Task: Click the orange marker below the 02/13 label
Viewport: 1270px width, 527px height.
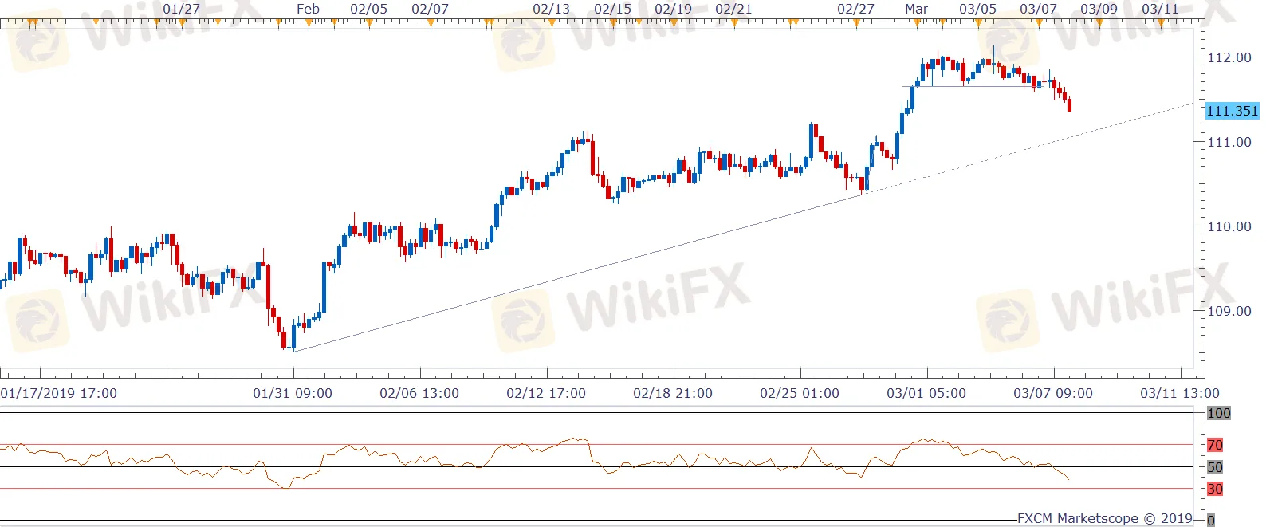Action: pyautogui.click(x=552, y=23)
